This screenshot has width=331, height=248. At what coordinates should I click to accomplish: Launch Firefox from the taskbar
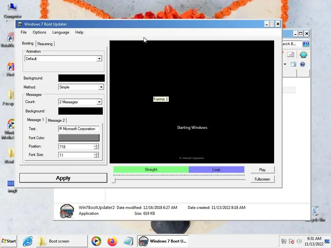[112, 241]
